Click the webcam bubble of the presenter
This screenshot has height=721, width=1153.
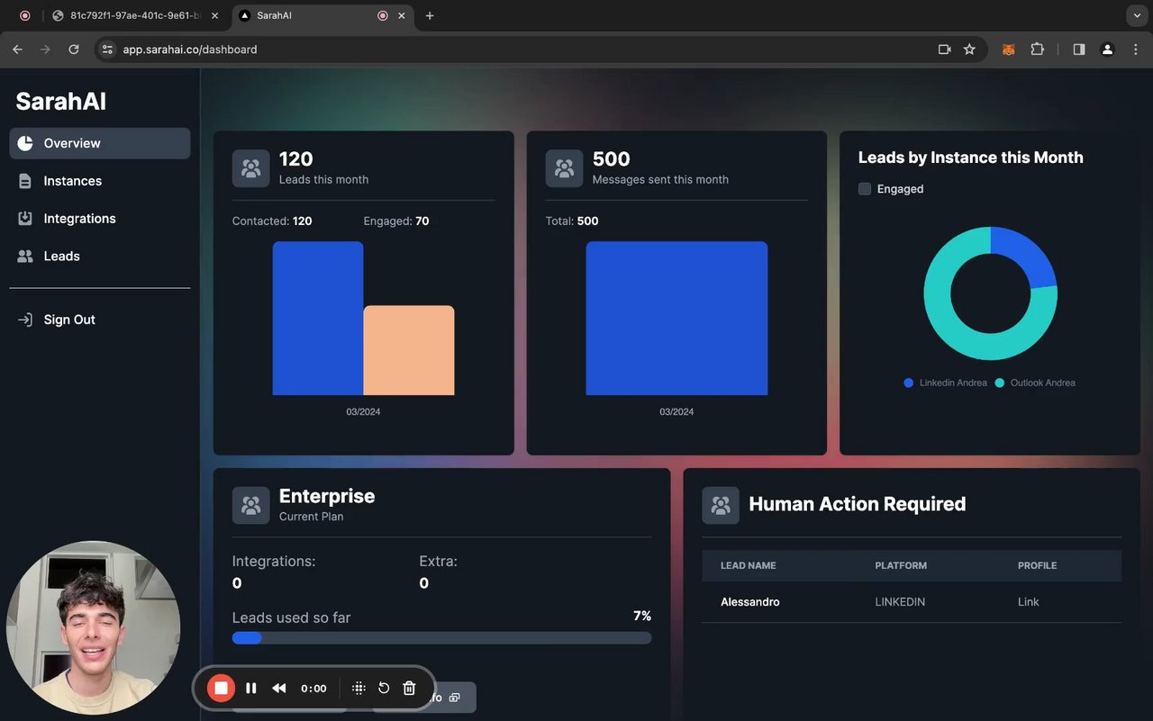pyautogui.click(x=94, y=627)
